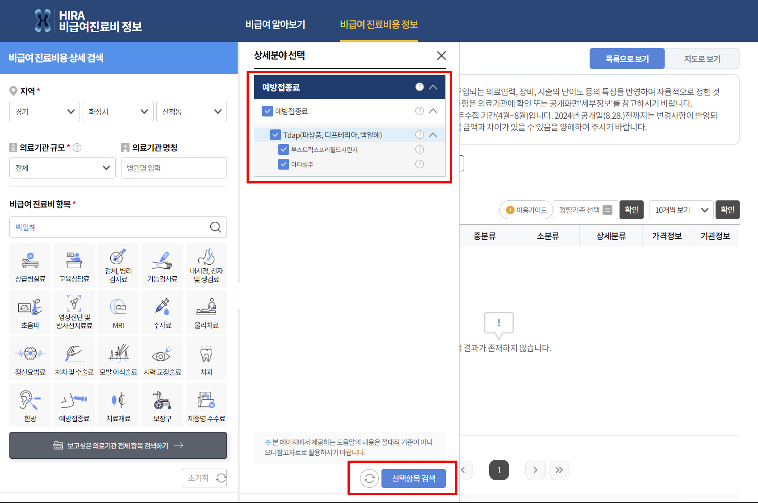
Task: Switch to the 비급여 알아보기 menu
Action: coord(275,25)
